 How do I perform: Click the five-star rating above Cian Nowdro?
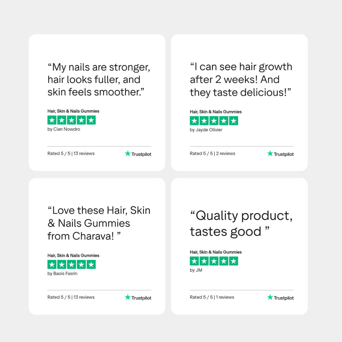point(72,120)
